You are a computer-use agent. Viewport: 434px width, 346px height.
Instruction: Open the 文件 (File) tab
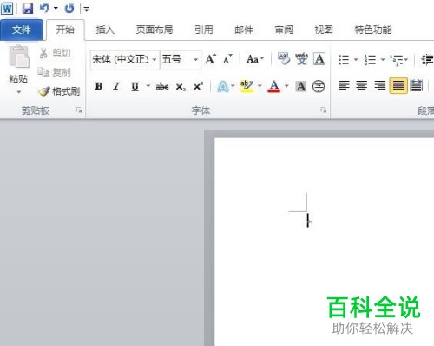tap(22, 30)
